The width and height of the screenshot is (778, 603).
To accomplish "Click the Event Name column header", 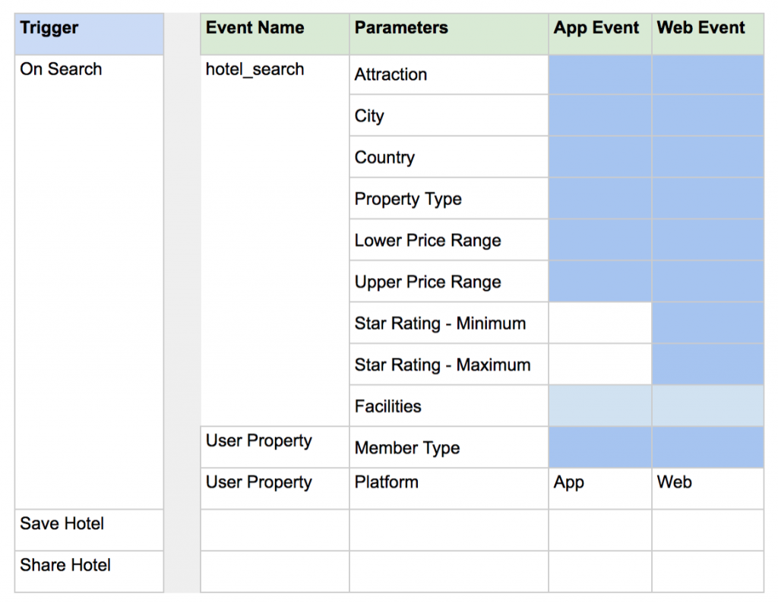I will click(x=274, y=33).
